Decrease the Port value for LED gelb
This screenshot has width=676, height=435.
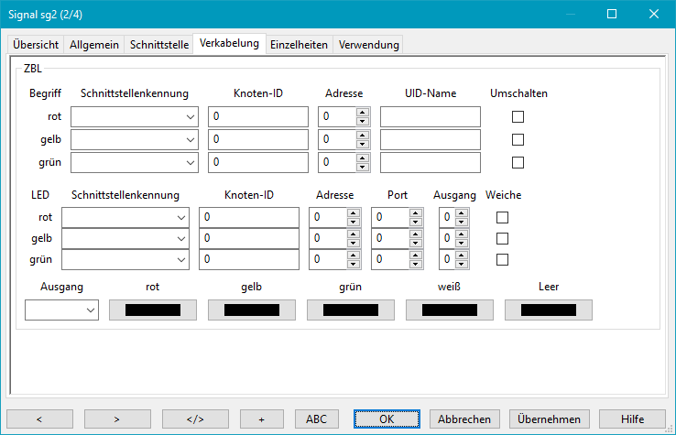(x=416, y=243)
